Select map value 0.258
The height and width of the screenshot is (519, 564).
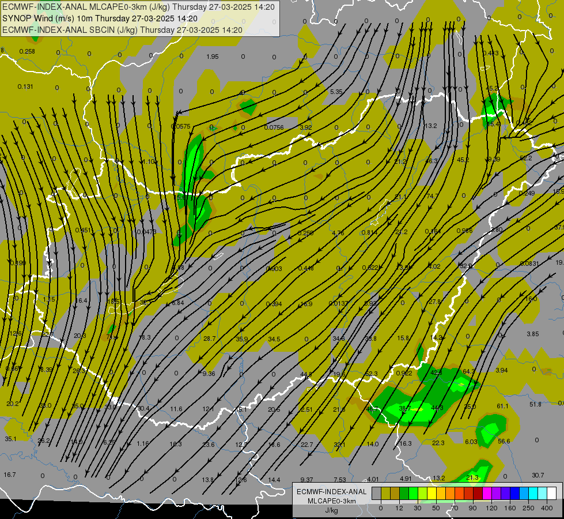pos(27,51)
